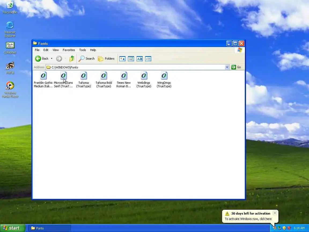Switch to Details view

148,59
